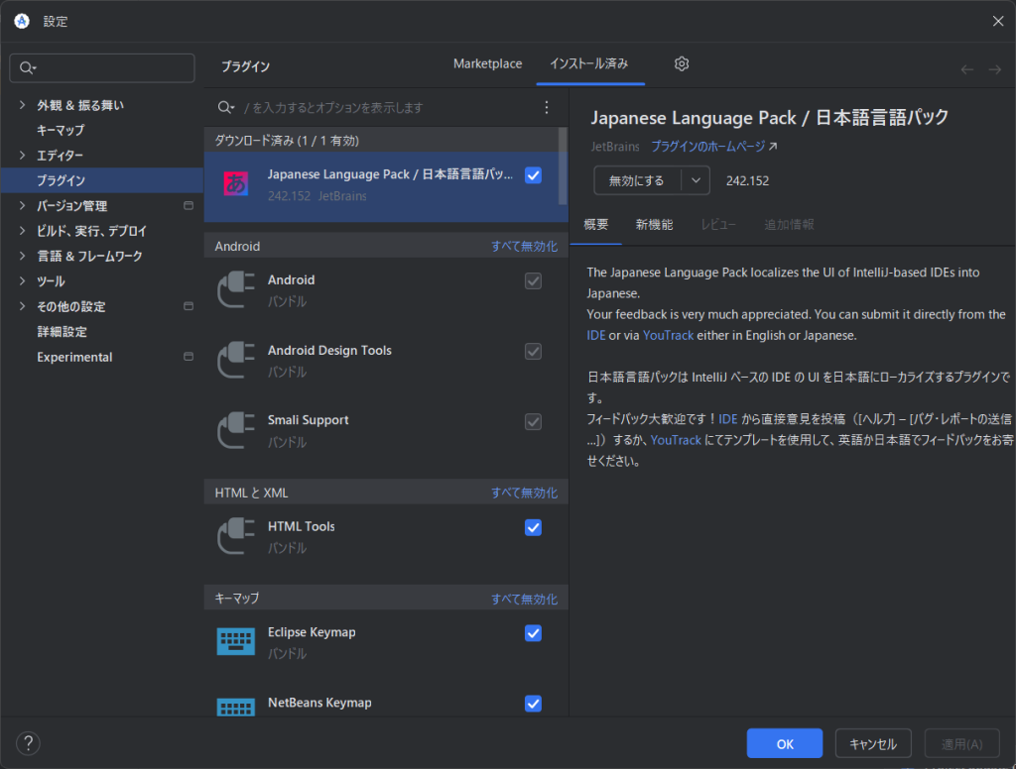
Task: Click the 適用(A) button
Action: (961, 744)
